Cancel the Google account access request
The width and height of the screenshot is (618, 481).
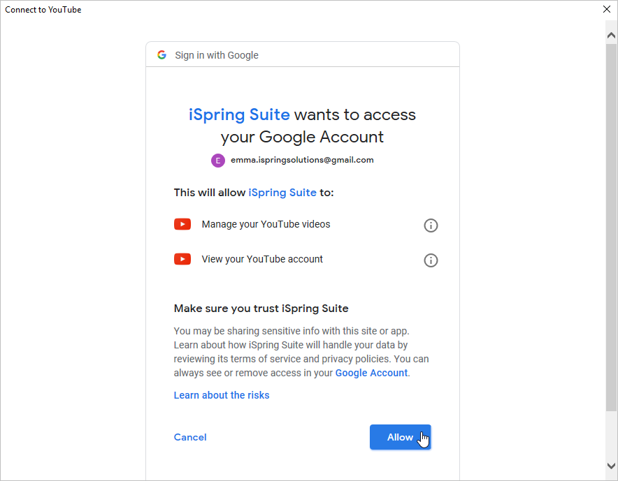point(190,437)
